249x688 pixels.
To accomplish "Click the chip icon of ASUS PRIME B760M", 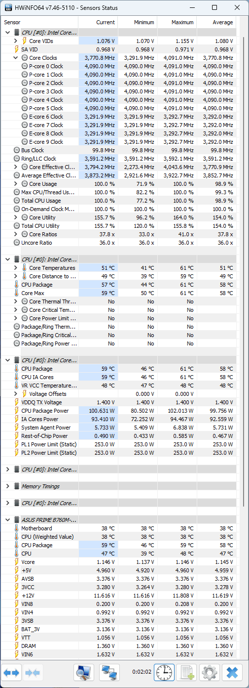I will tap(17, 520).
